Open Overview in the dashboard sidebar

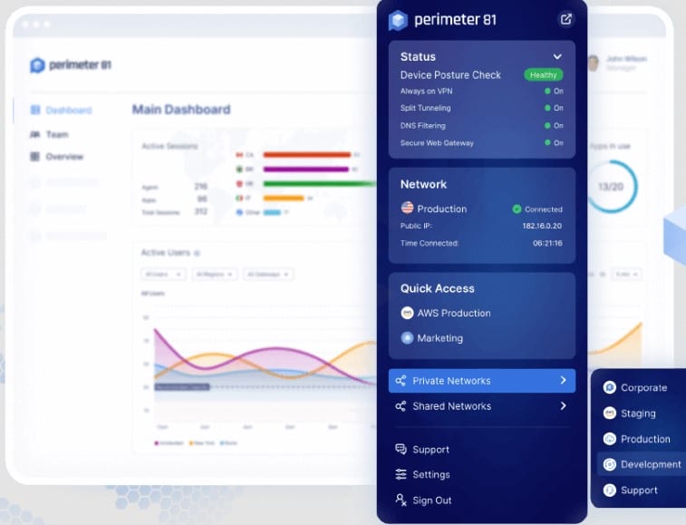pos(64,157)
